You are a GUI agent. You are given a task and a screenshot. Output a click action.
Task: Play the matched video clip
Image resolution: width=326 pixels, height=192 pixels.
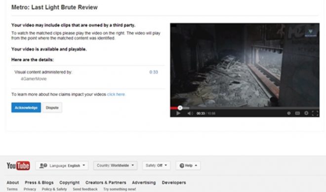point(178,113)
